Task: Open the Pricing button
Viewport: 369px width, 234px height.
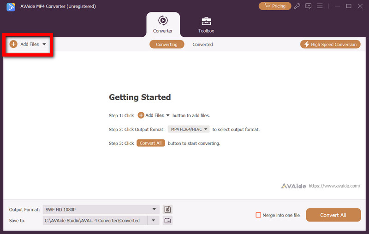Action: (x=275, y=6)
